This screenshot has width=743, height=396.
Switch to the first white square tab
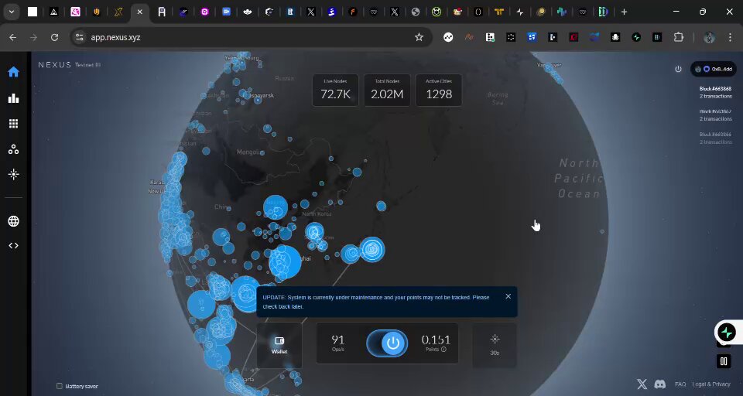click(33, 12)
